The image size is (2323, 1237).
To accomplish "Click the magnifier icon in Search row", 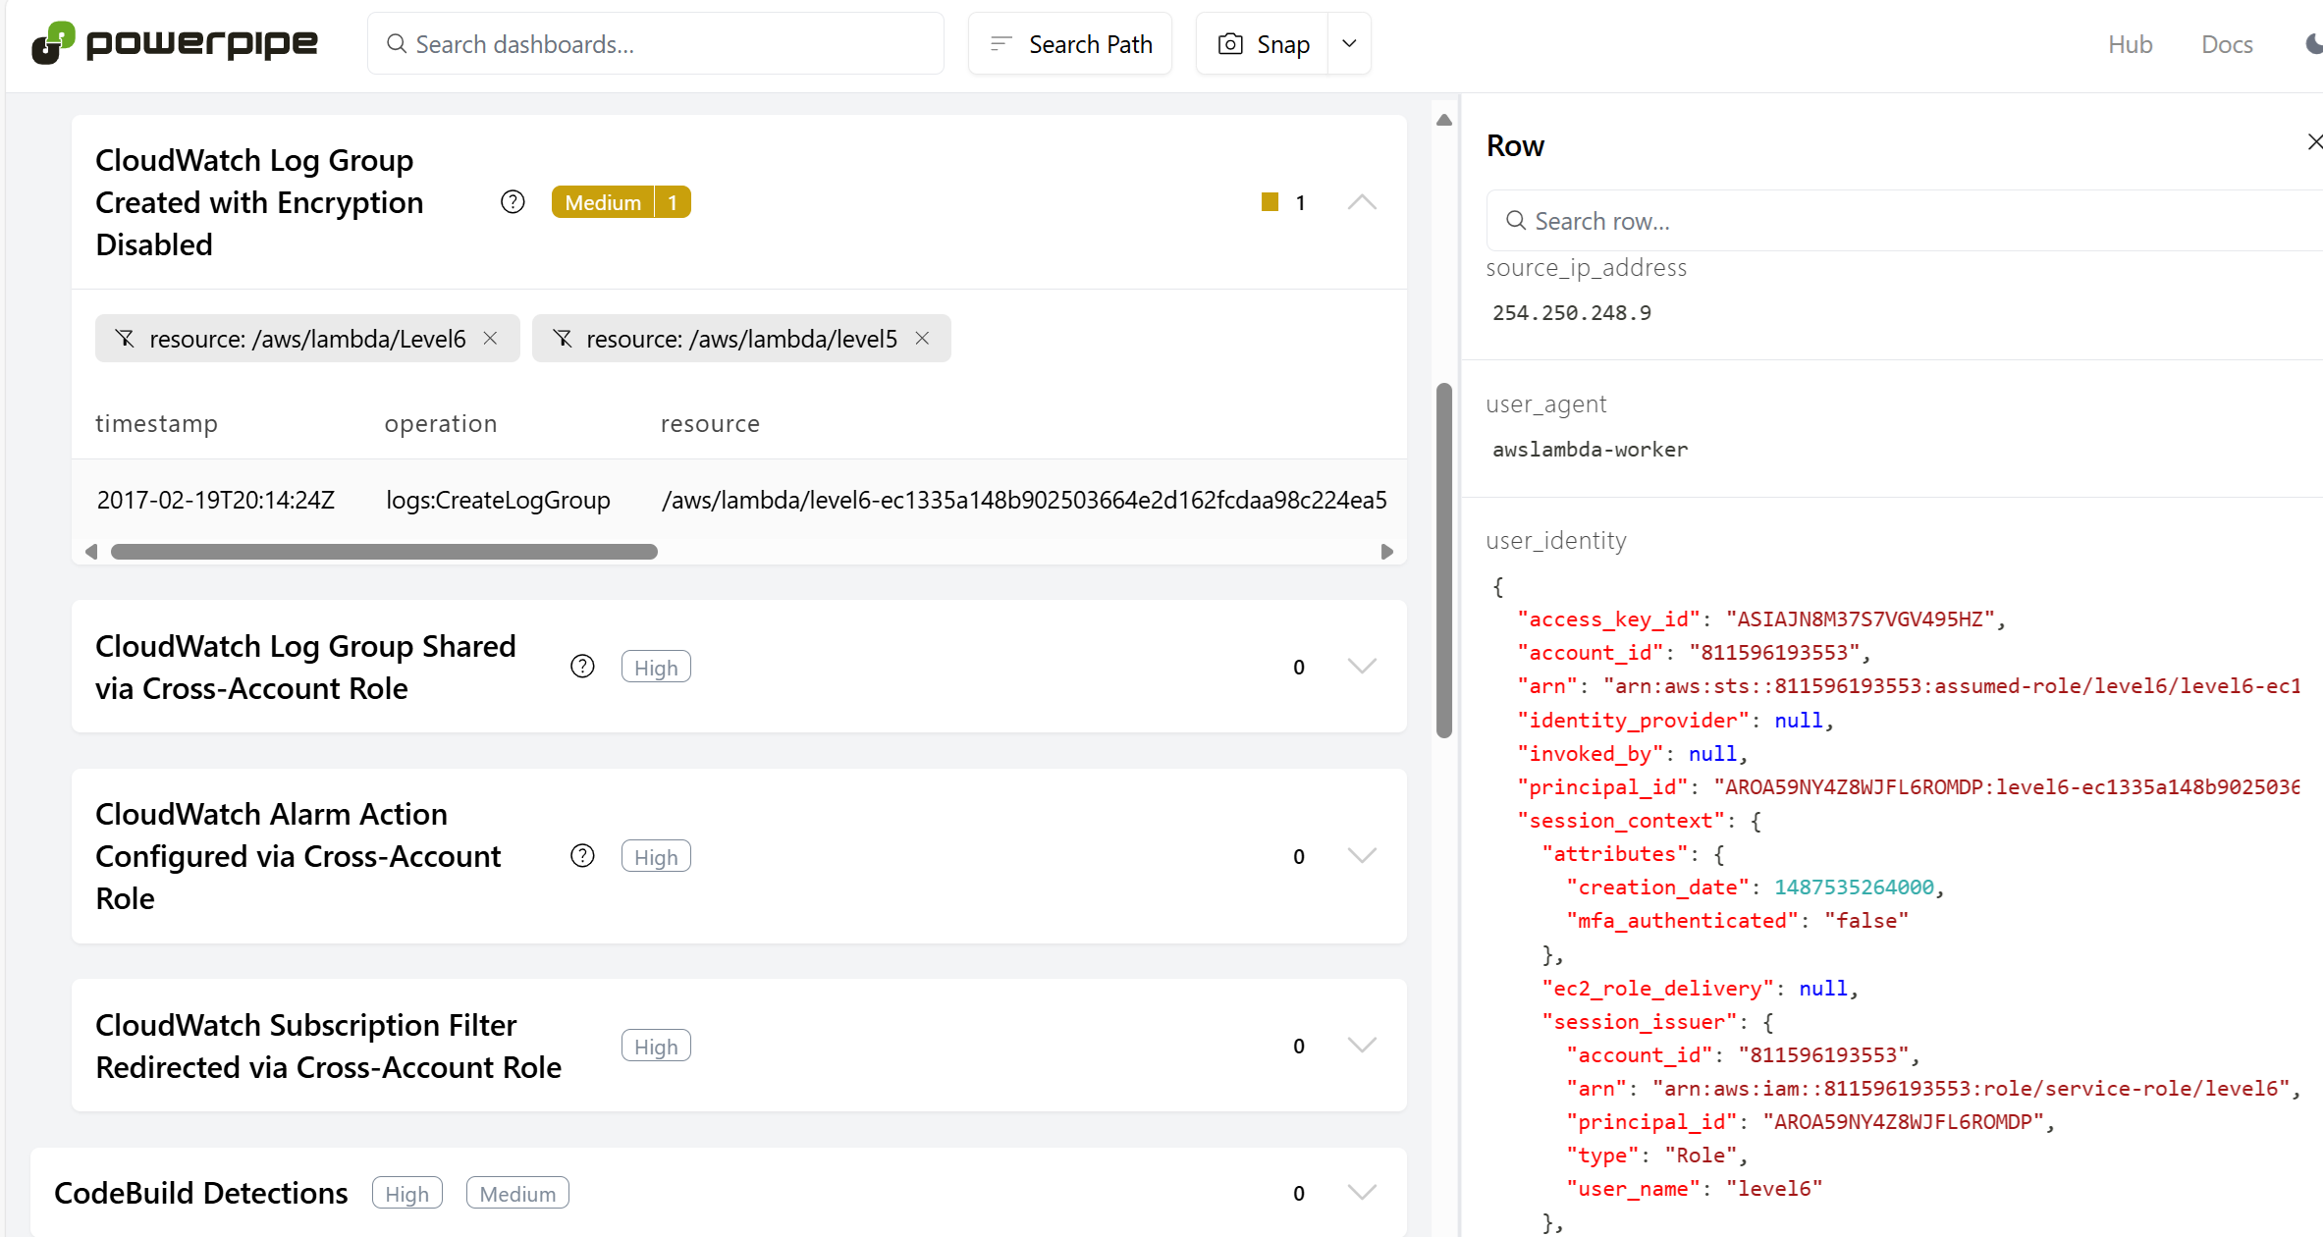I will (1516, 221).
